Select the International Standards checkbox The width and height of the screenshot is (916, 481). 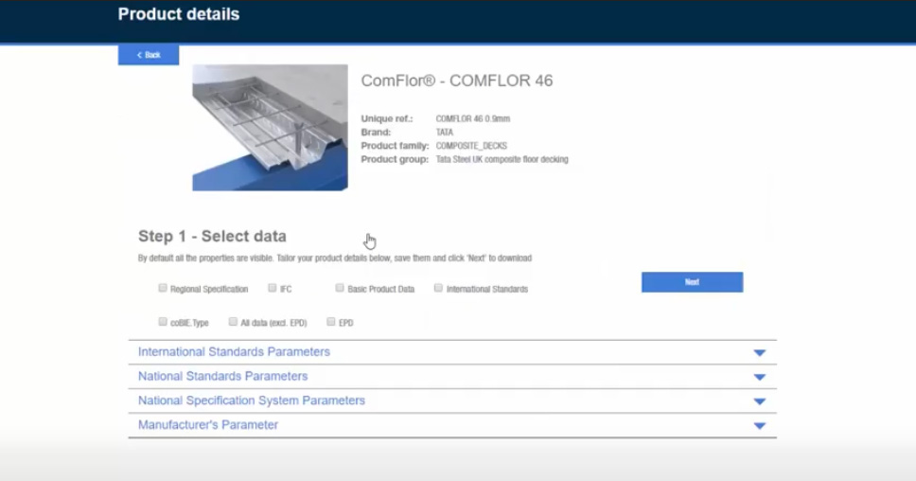438,288
